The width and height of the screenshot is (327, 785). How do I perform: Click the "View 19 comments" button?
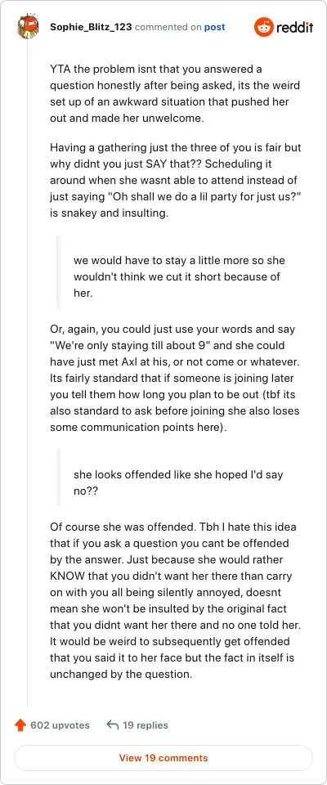click(163, 757)
